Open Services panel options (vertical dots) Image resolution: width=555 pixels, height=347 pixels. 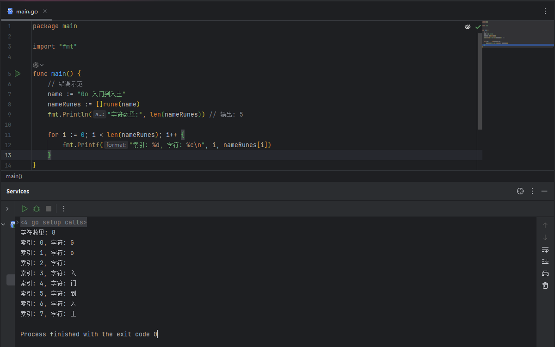coord(532,191)
